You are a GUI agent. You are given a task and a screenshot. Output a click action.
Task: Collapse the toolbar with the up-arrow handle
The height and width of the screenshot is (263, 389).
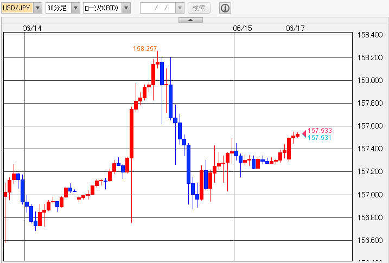190,20
